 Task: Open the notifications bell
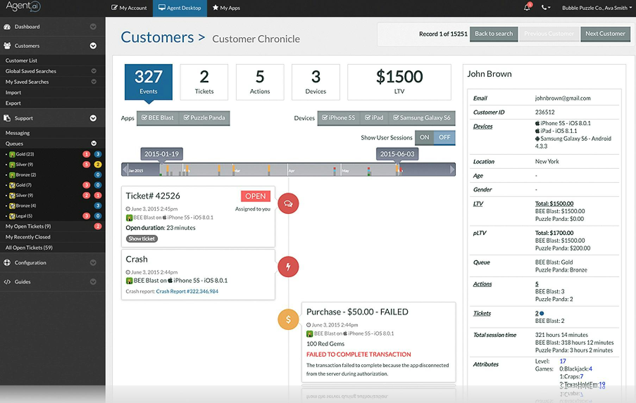point(526,7)
